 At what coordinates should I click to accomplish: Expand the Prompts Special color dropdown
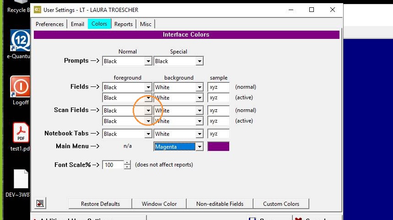click(199, 61)
